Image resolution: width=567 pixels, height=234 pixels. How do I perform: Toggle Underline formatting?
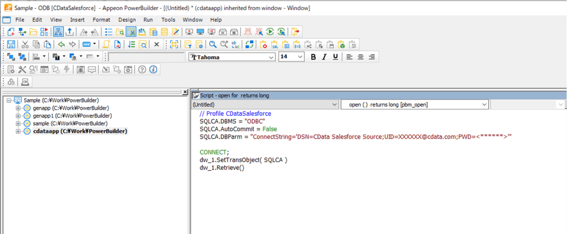(335, 57)
